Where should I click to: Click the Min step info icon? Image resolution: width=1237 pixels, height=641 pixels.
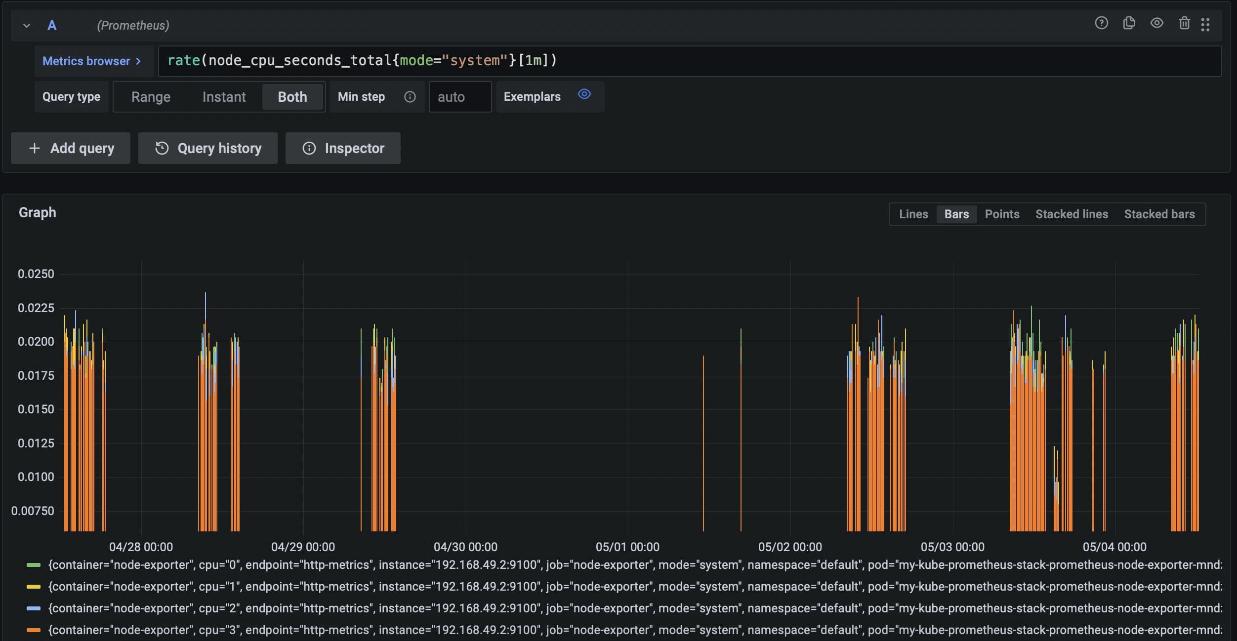[410, 97]
